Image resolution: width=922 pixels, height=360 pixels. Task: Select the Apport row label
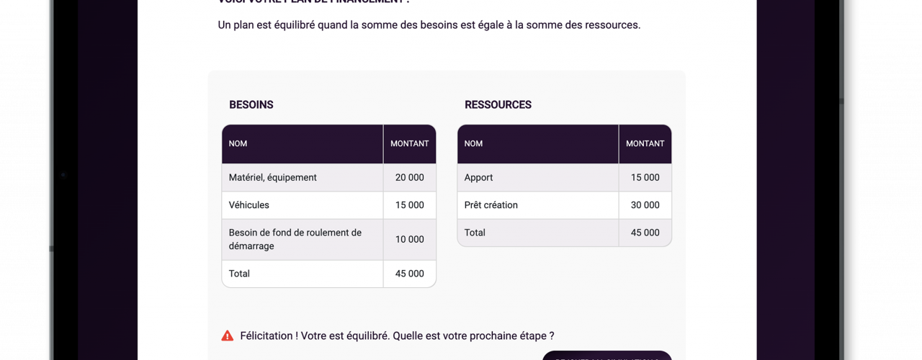[478, 177]
